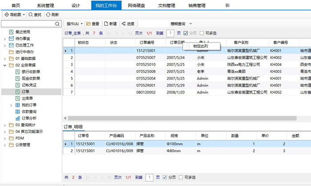The image size is (311, 186).
Task: Select 锁定此列 context menu entry
Action: tap(200, 46)
